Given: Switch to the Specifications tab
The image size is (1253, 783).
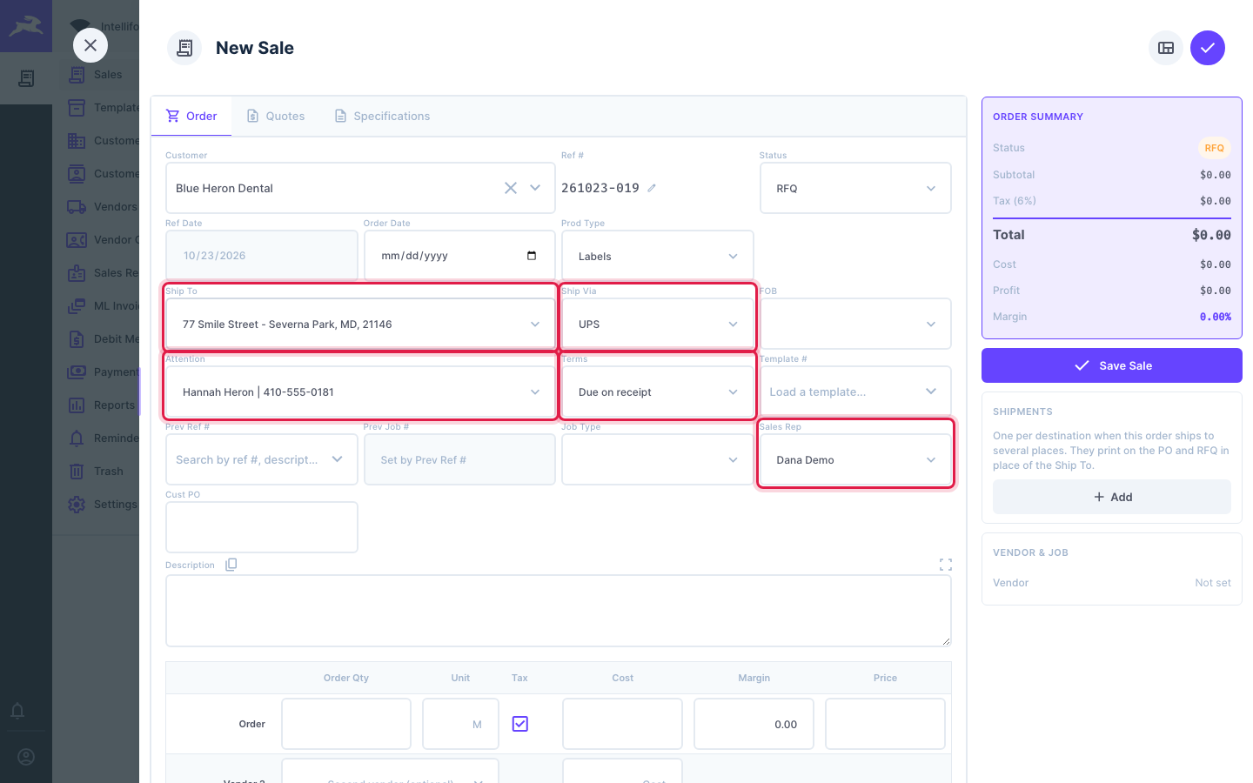Looking at the screenshot, I should (383, 116).
